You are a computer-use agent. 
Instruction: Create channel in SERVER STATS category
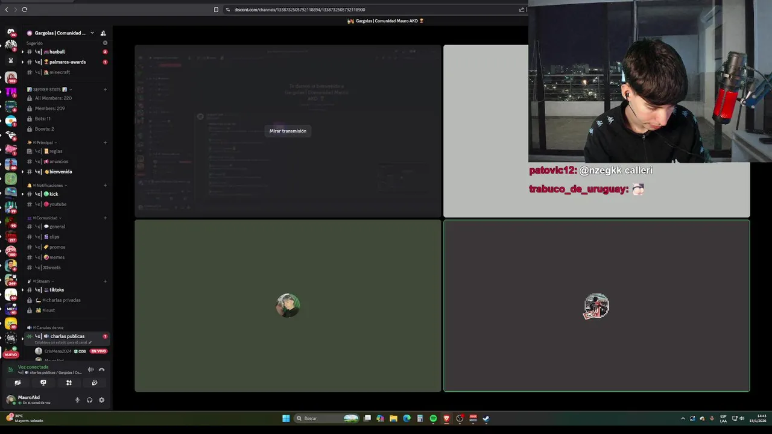coord(105,90)
